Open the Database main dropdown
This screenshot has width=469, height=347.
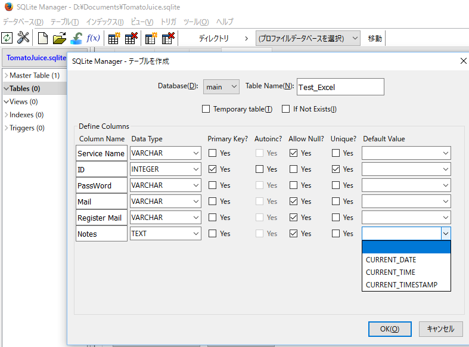pos(221,87)
